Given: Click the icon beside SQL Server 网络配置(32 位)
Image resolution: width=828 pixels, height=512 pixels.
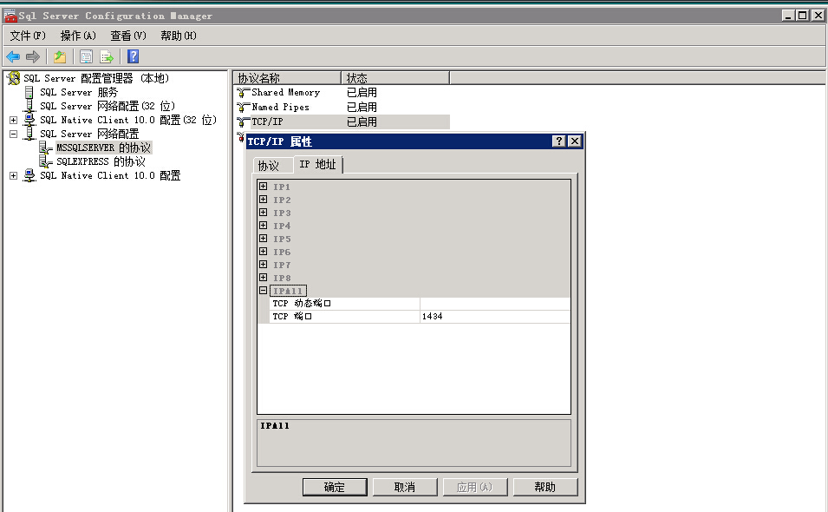Looking at the screenshot, I should click(x=29, y=106).
